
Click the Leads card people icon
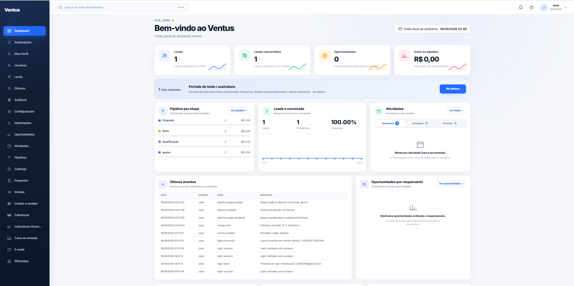(x=165, y=56)
